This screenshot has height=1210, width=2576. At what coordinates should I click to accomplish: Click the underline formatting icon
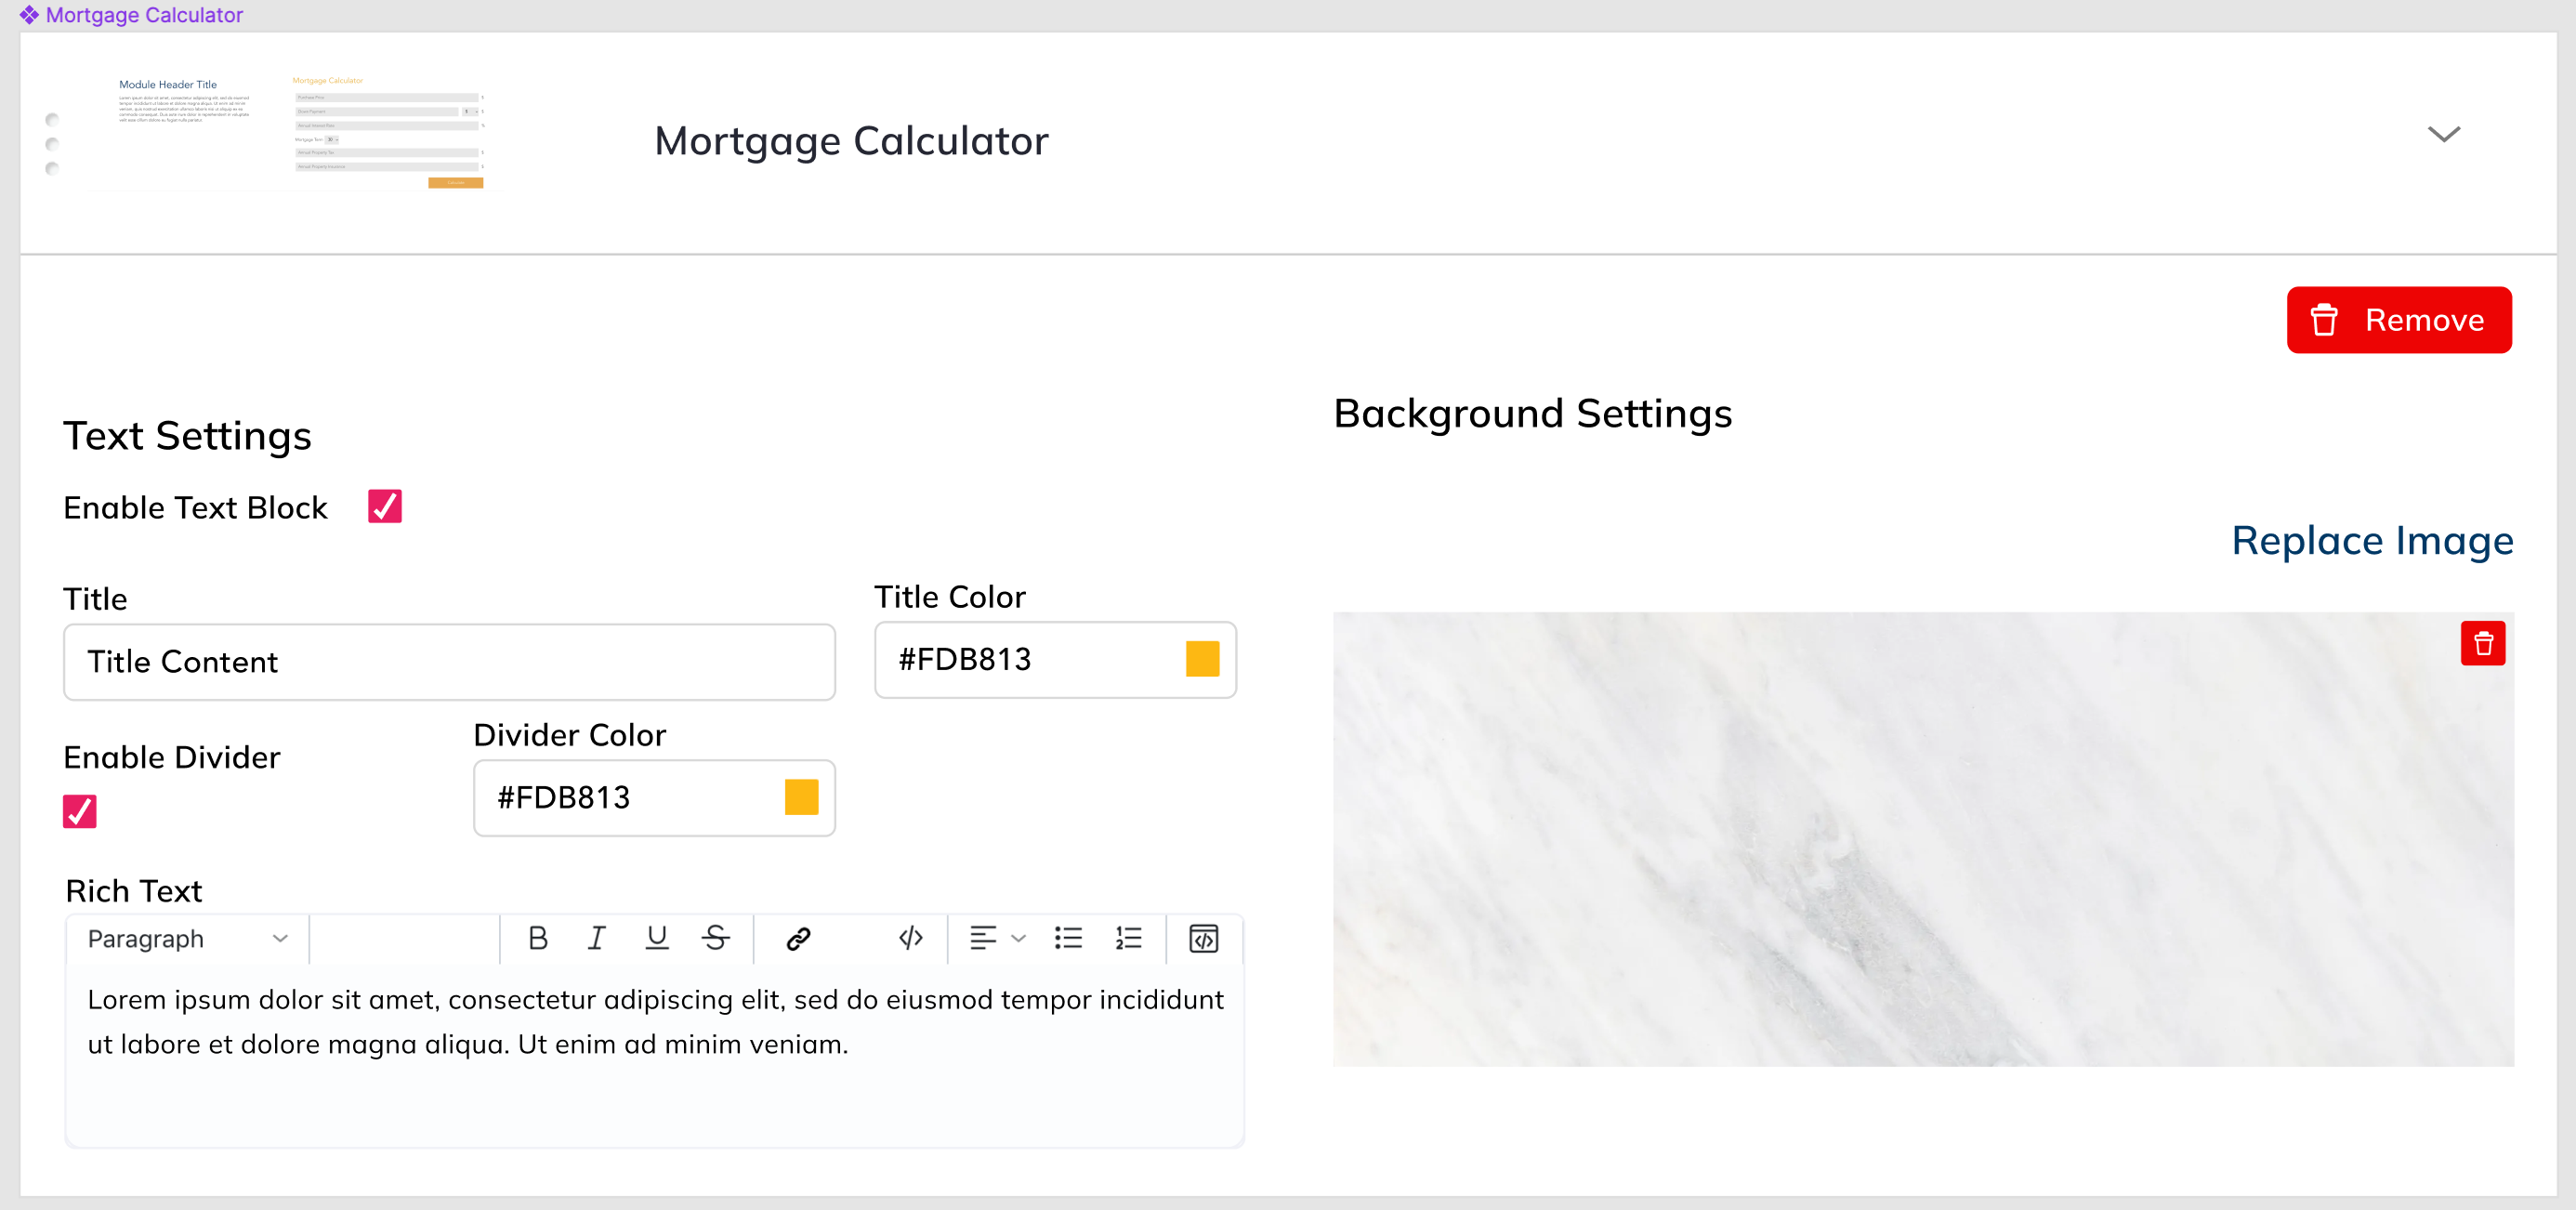pyautogui.click(x=656, y=938)
